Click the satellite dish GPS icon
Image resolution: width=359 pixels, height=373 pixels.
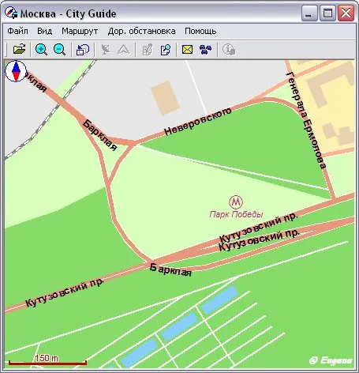point(106,49)
